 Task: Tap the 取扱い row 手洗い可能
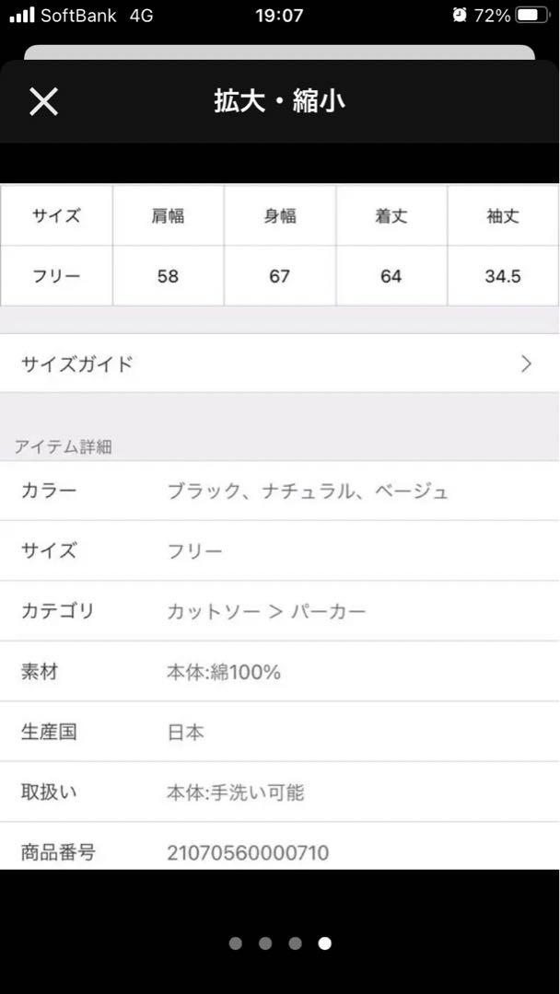(280, 792)
